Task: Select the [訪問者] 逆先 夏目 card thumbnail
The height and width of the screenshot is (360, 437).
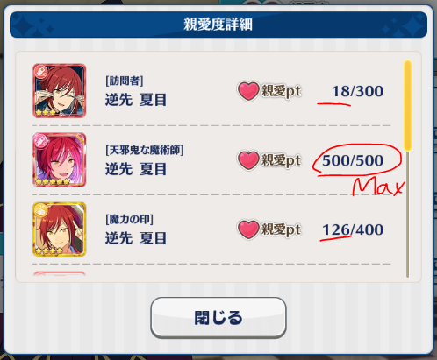Action: (x=60, y=91)
